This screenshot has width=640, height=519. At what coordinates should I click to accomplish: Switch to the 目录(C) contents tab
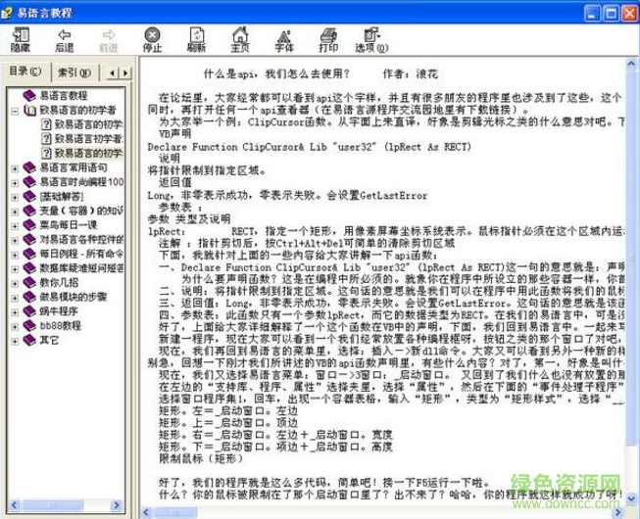tap(25, 71)
